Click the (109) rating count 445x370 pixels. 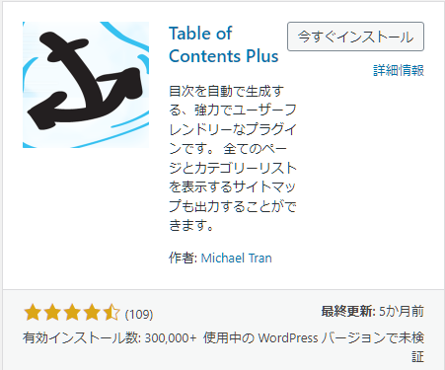coord(139,314)
